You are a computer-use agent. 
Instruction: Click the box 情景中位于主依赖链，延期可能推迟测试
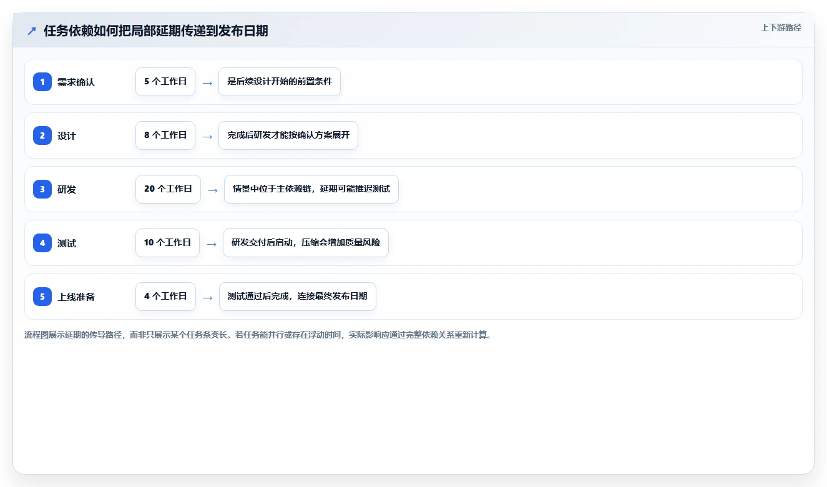coord(311,189)
